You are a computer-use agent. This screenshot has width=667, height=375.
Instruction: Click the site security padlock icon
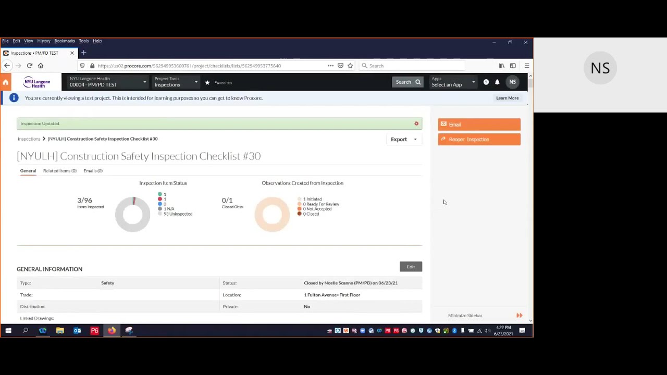tap(92, 66)
